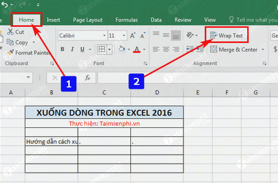Click the Tell me what you want search box
Image resolution: width=278 pixels, height=183 pixels.
click(253, 20)
